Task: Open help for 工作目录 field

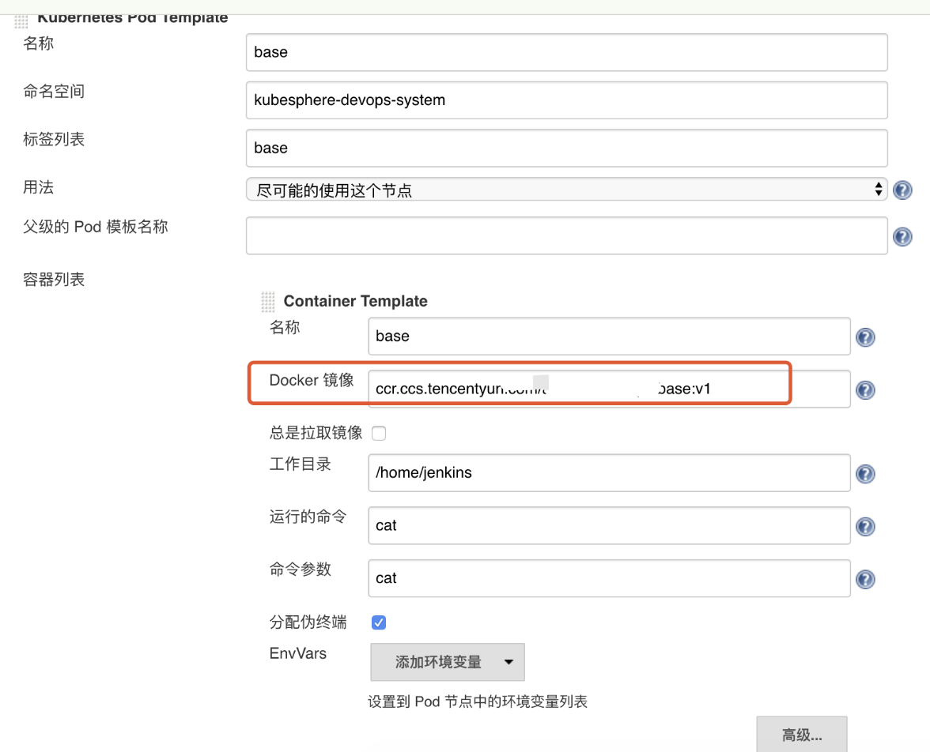Action: point(865,474)
